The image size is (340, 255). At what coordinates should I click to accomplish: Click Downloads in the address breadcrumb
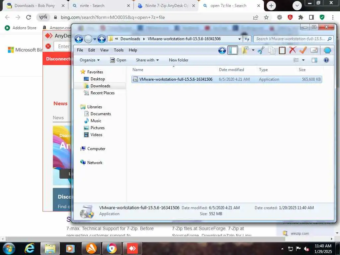130,39
